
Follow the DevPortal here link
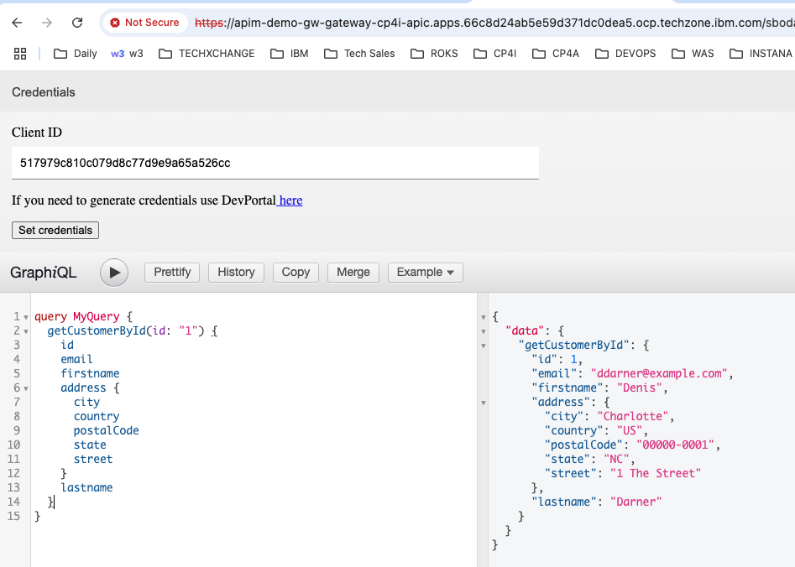[290, 200]
